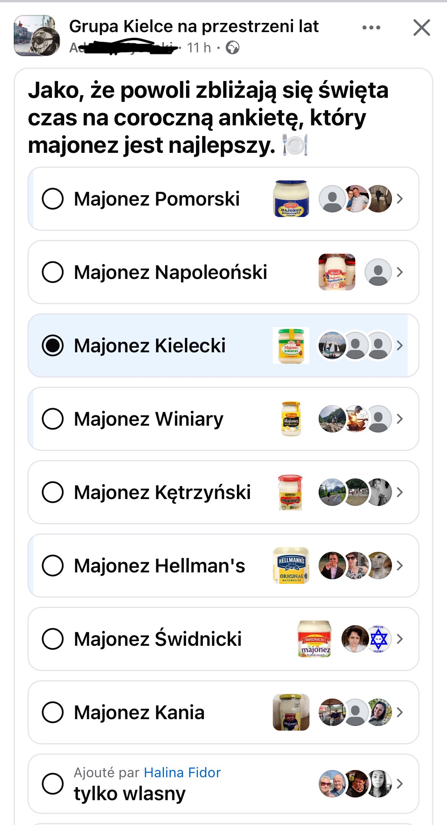Show voters chevron for Majonez Kętrzyński
Image resolution: width=447 pixels, height=825 pixels.
tap(400, 492)
